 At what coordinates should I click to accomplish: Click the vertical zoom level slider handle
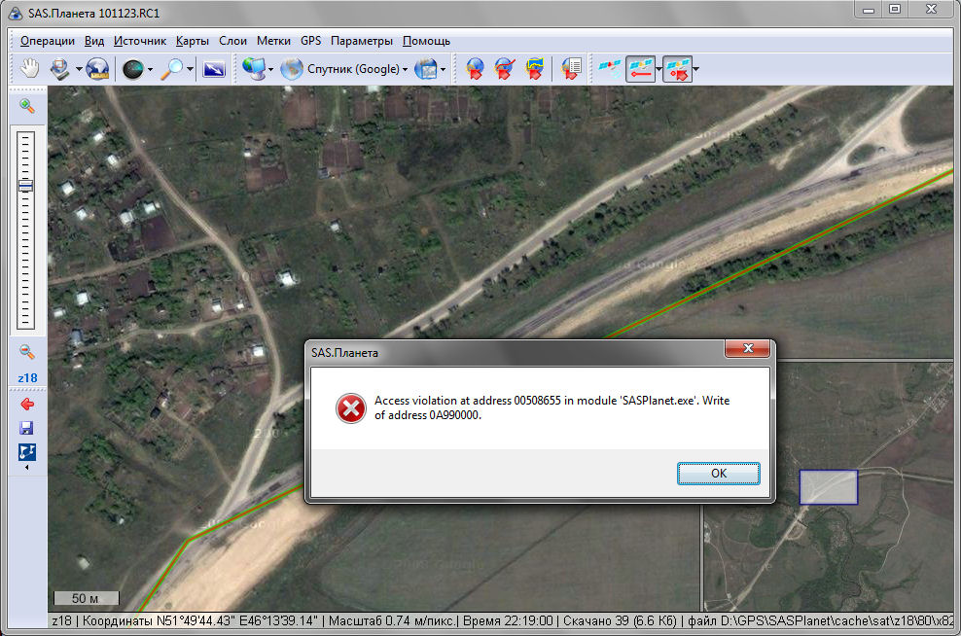[x=26, y=185]
